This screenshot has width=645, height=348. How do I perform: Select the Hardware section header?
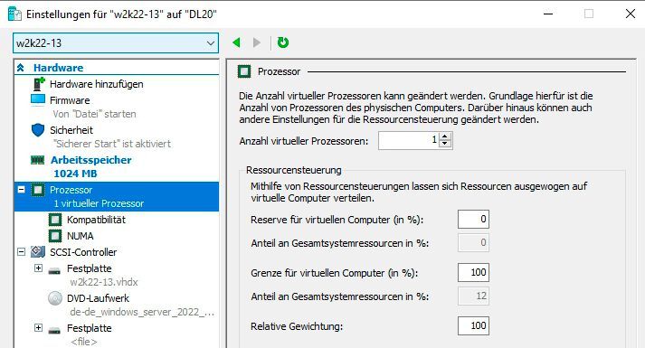pyautogui.click(x=58, y=68)
